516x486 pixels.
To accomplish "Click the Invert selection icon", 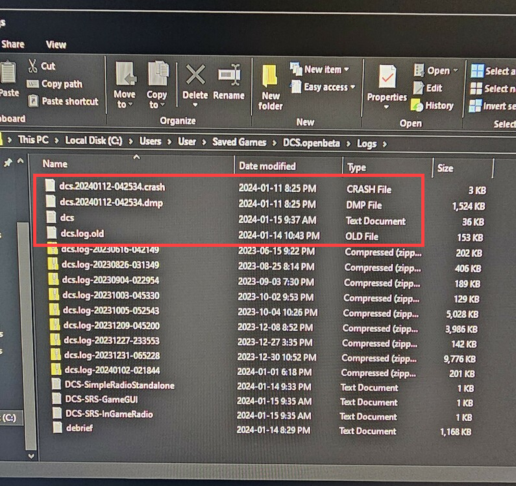I will [x=475, y=106].
